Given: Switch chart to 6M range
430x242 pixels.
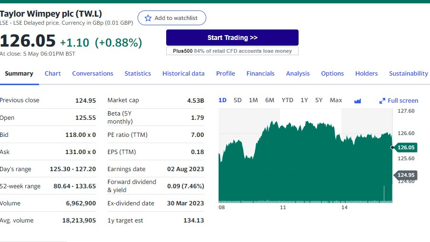Looking at the screenshot, I should pos(270,100).
